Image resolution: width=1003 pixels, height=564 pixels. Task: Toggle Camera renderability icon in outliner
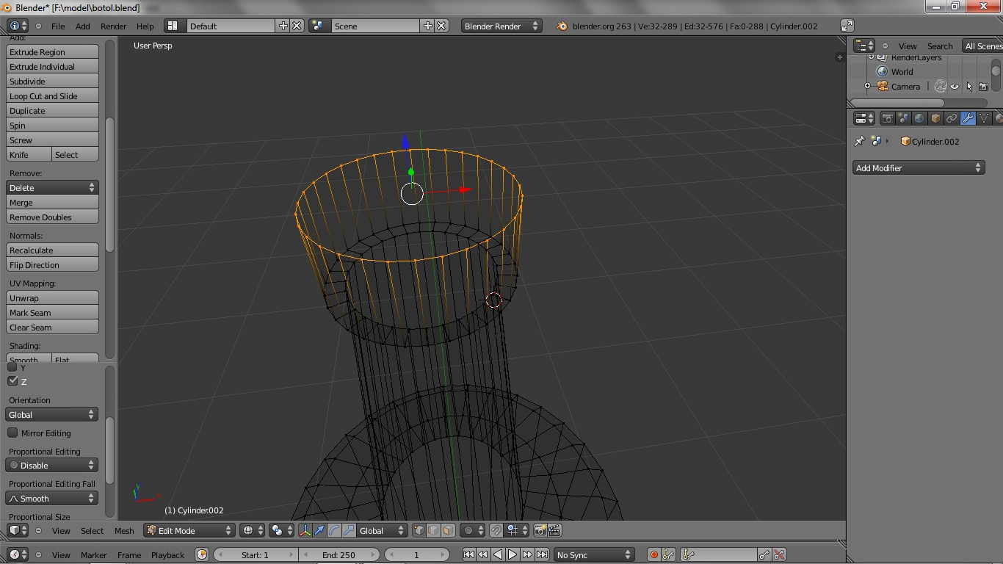point(984,87)
